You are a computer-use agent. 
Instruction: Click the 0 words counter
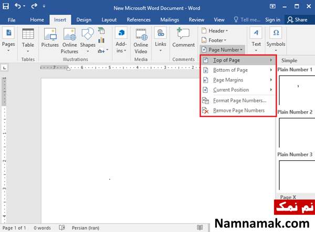(x=42, y=228)
